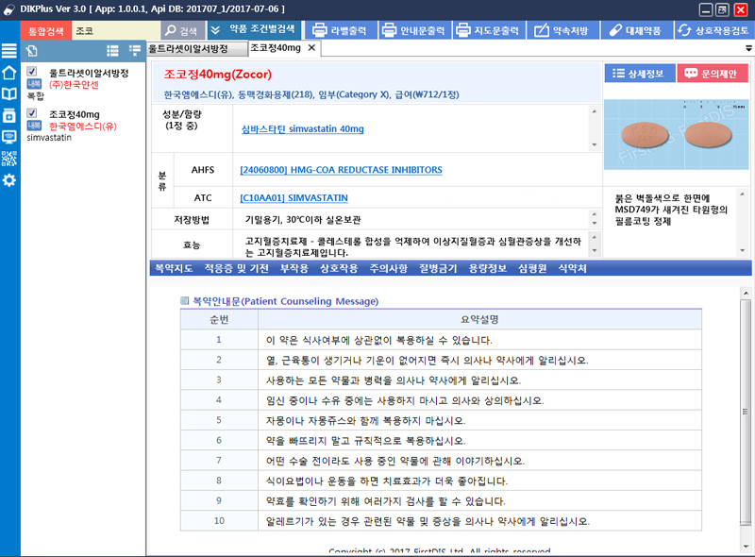Open the tab list dropdown arrow

coord(748,49)
